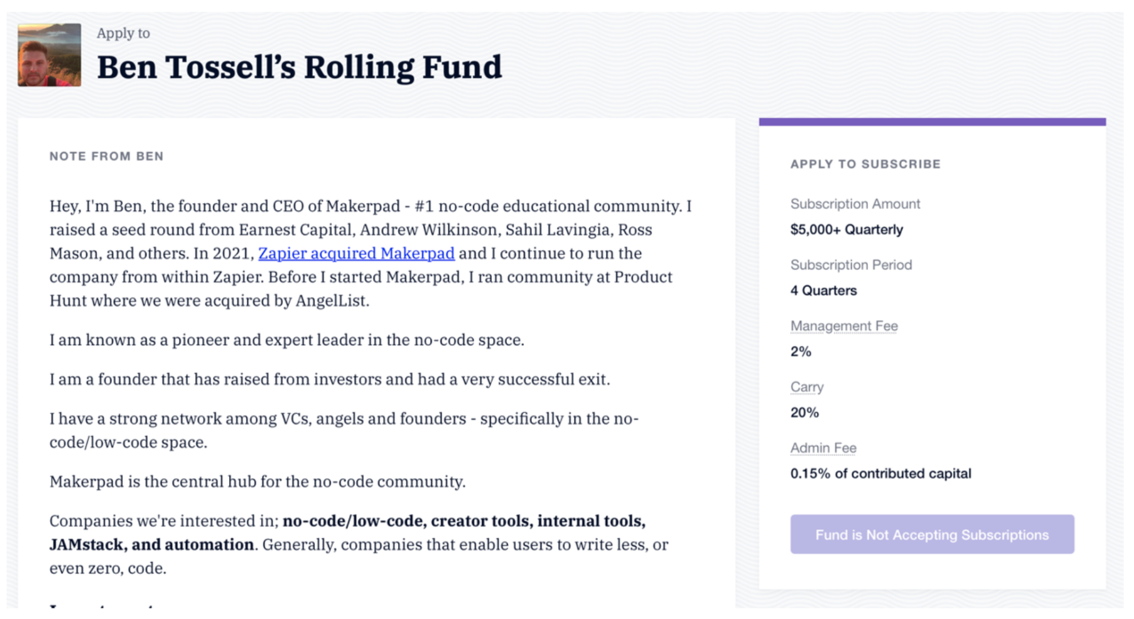This screenshot has width=1134, height=619.
Task: Click the 2% management fee value
Action: (x=800, y=351)
